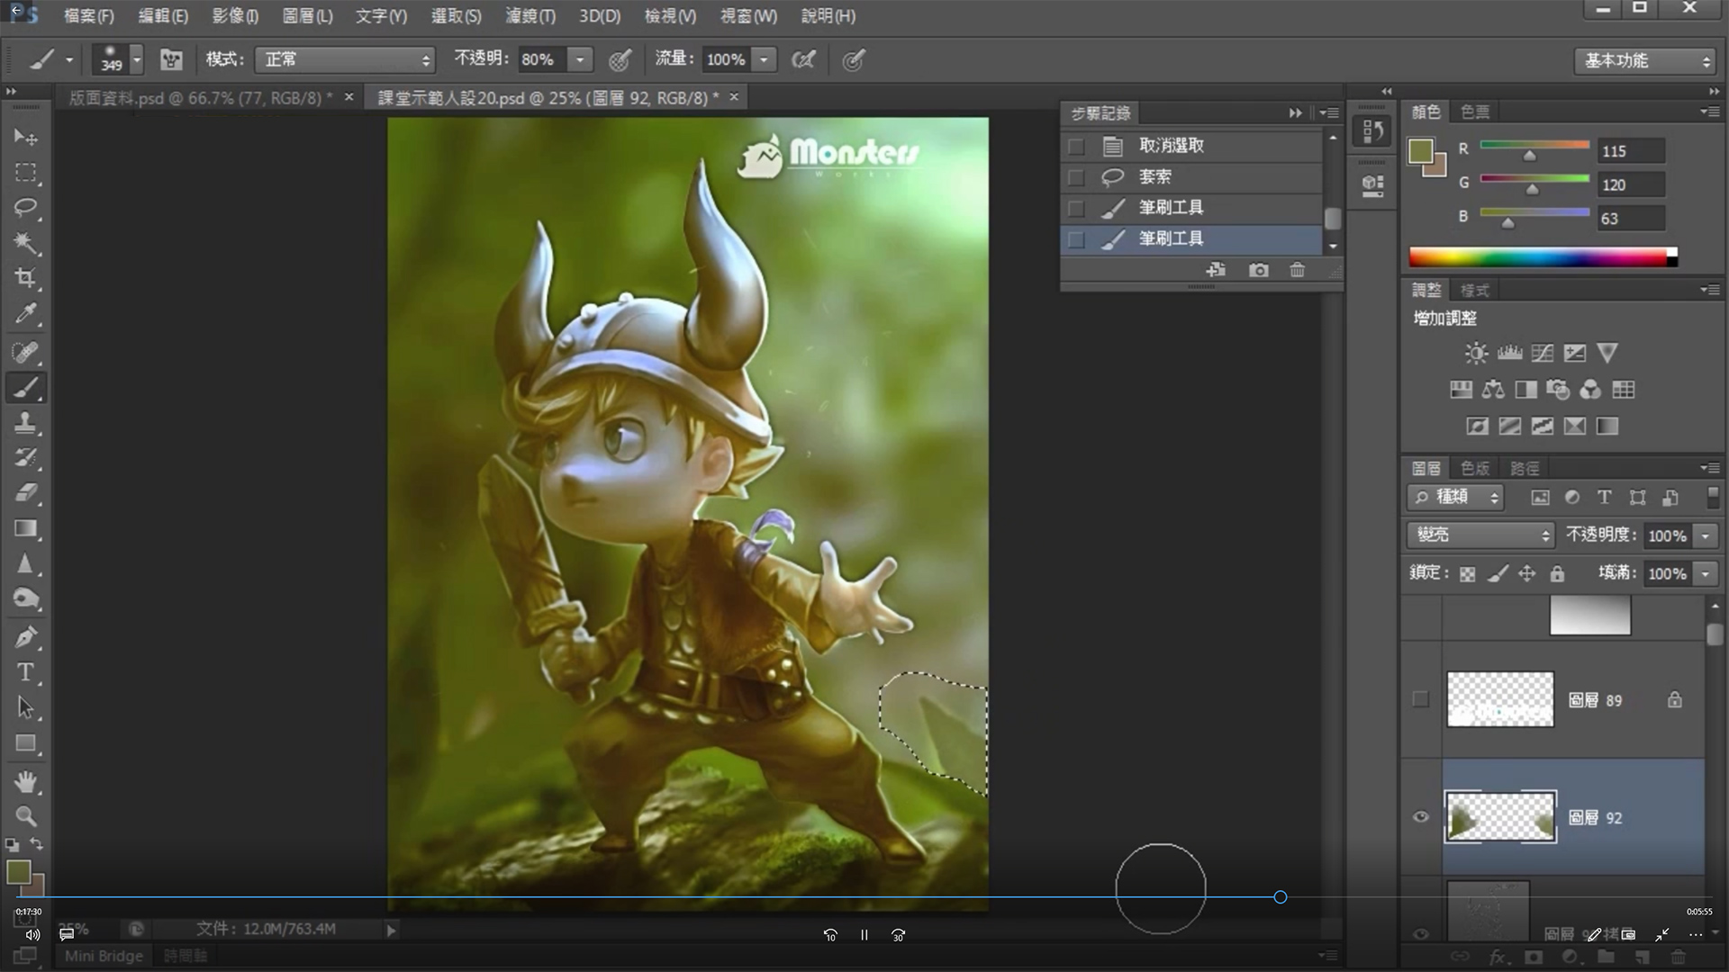Open 影像(I) menu
This screenshot has width=1729, height=972.
235,16
